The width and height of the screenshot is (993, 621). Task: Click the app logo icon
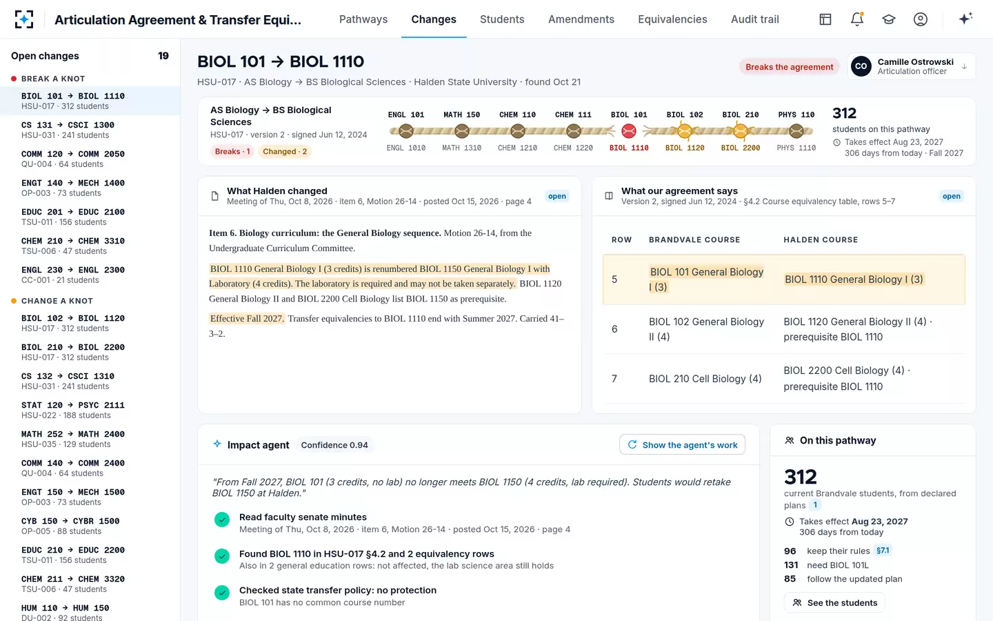tap(24, 19)
